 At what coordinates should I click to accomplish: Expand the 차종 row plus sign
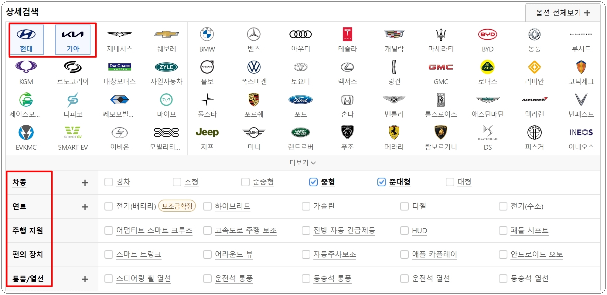point(85,183)
